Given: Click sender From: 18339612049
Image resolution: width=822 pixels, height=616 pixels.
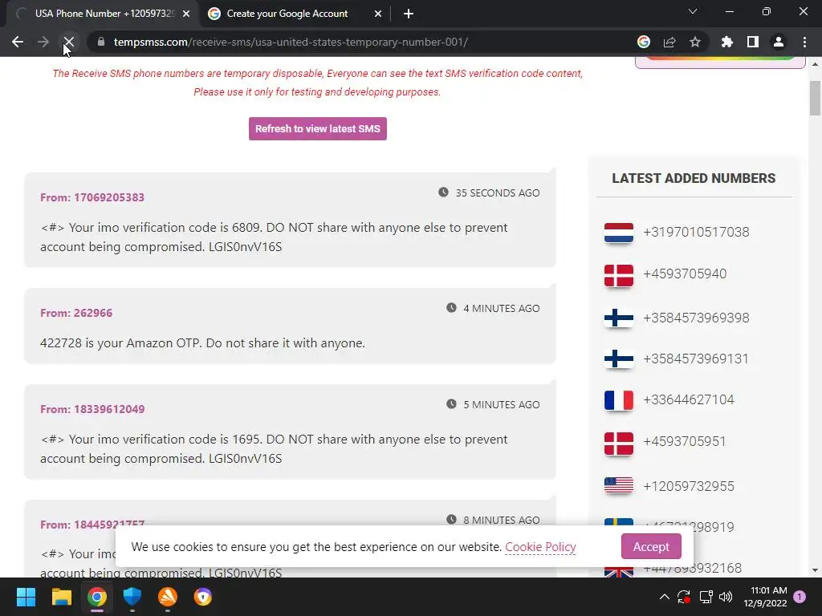Looking at the screenshot, I should 92,409.
